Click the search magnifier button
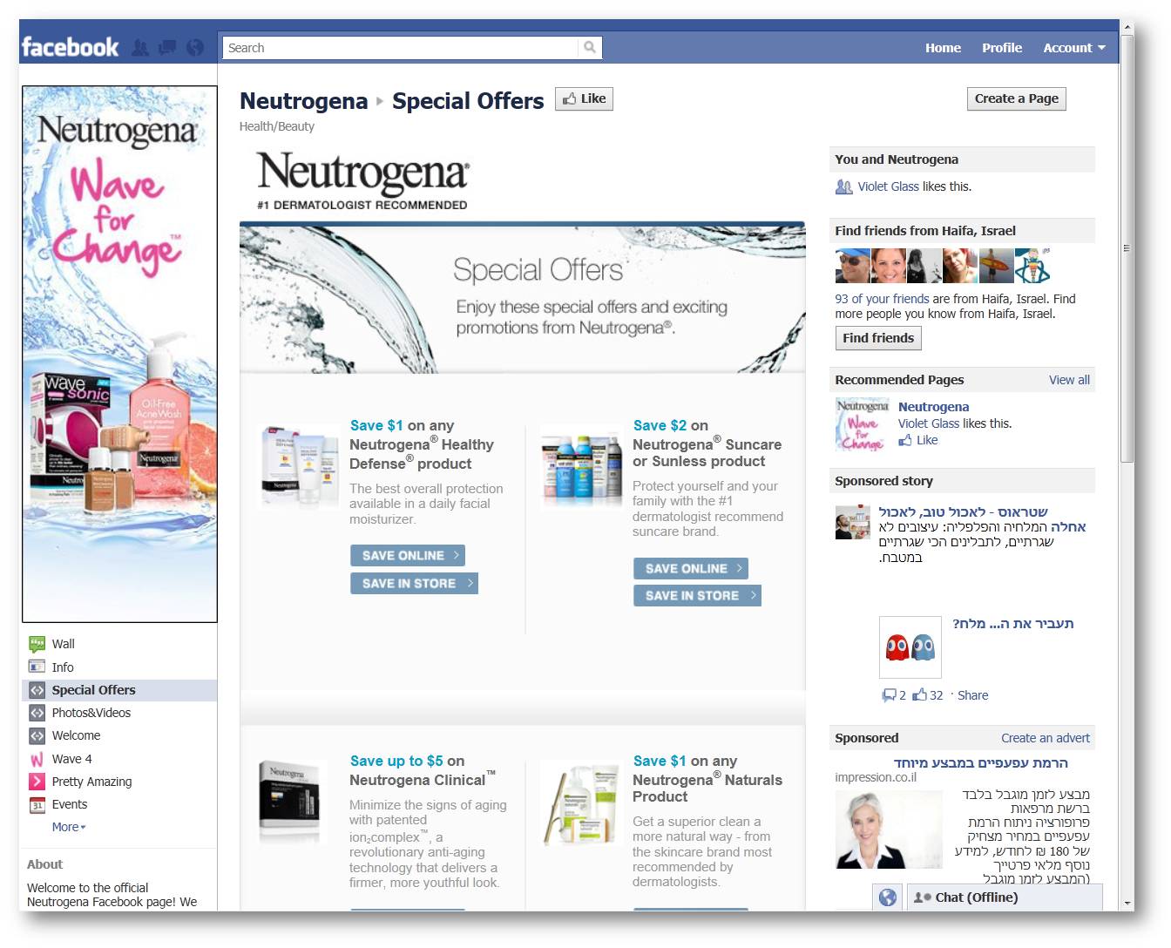Viewport: 1171px width, 948px height. (590, 48)
